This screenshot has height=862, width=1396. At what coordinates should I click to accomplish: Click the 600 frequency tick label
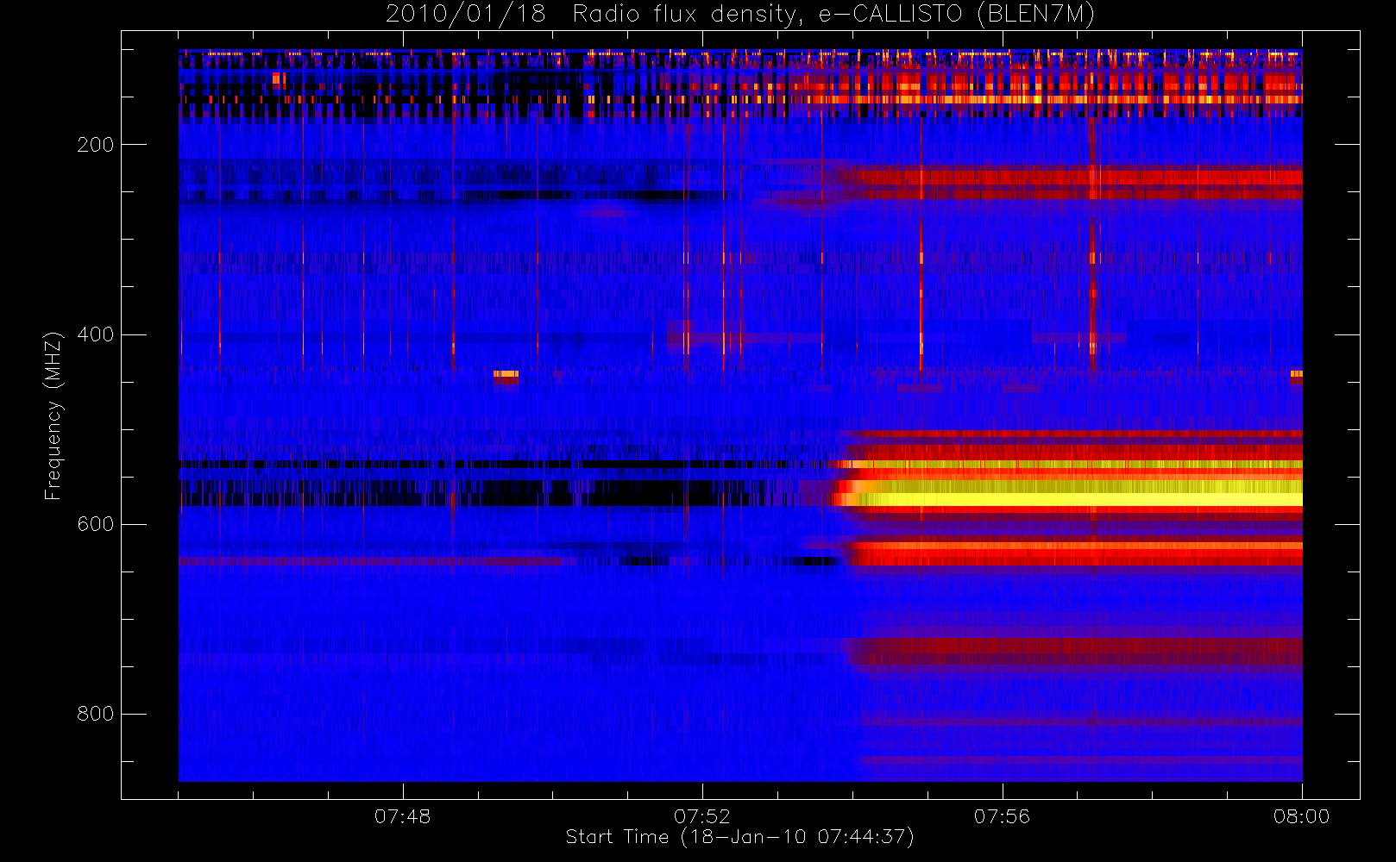click(x=96, y=524)
